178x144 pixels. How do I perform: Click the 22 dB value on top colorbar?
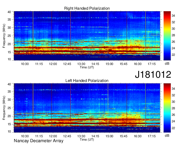173,55
